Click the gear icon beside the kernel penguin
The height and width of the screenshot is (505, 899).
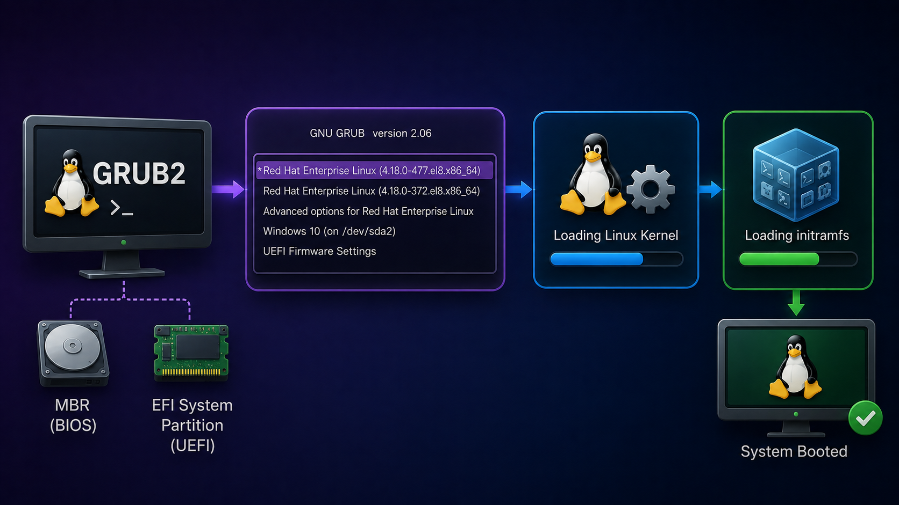(x=651, y=189)
